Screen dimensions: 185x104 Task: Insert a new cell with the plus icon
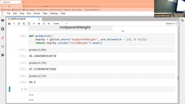[14, 24]
